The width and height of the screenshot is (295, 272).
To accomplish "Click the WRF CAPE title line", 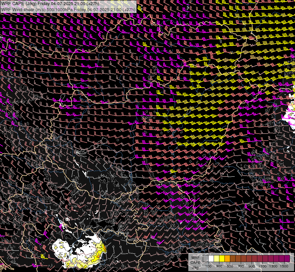I will (50, 4).
